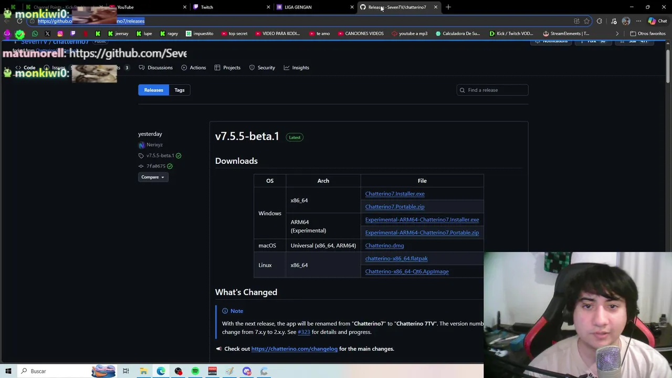
Task: Open browser settings three-dot menu
Action: click(x=638, y=21)
